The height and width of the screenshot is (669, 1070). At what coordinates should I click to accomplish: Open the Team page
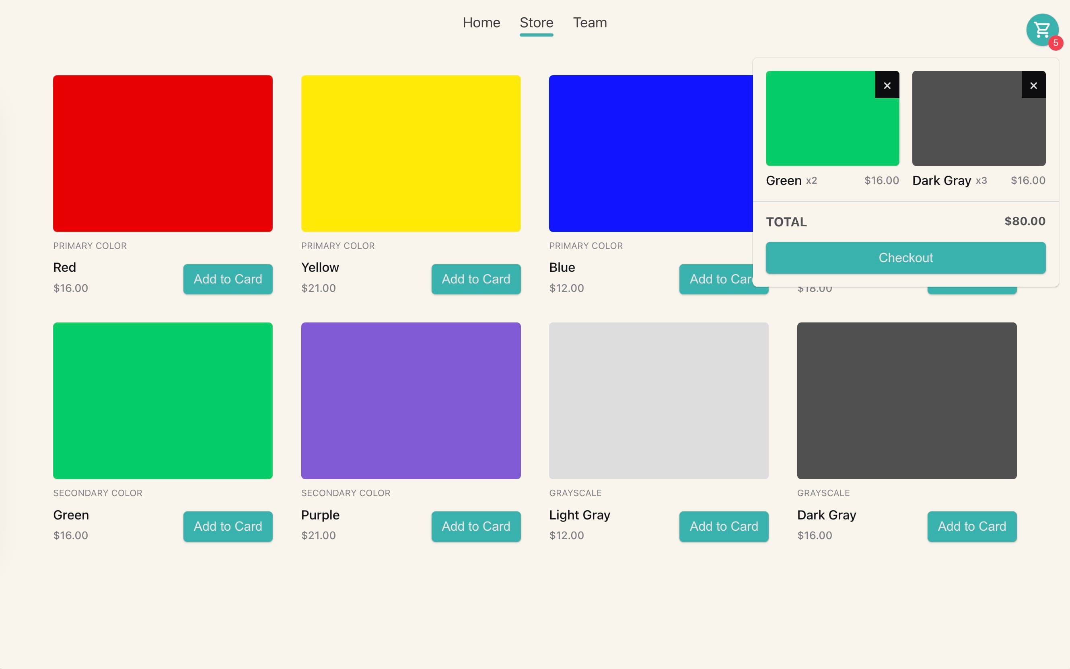click(x=590, y=23)
